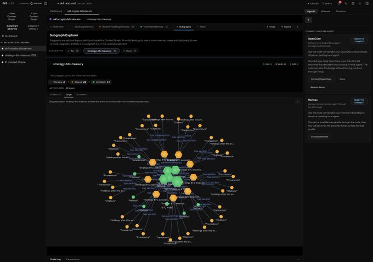This screenshot has height=262, width=373.
Task: Switch to the Dashboard top tab
Action: [56, 11]
